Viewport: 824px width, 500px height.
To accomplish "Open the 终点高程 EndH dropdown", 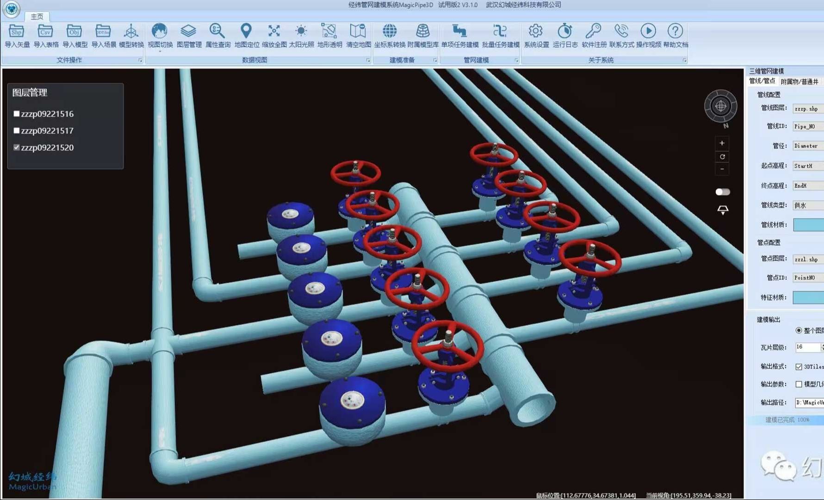I will point(808,185).
